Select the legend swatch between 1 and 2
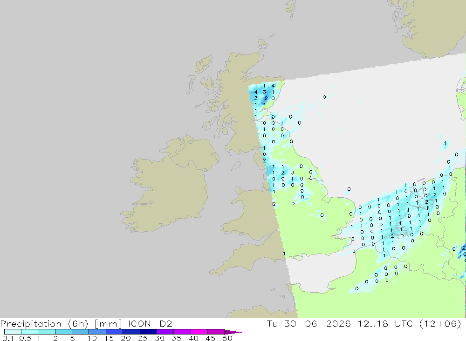This screenshot has height=341, width=466. (x=47, y=332)
